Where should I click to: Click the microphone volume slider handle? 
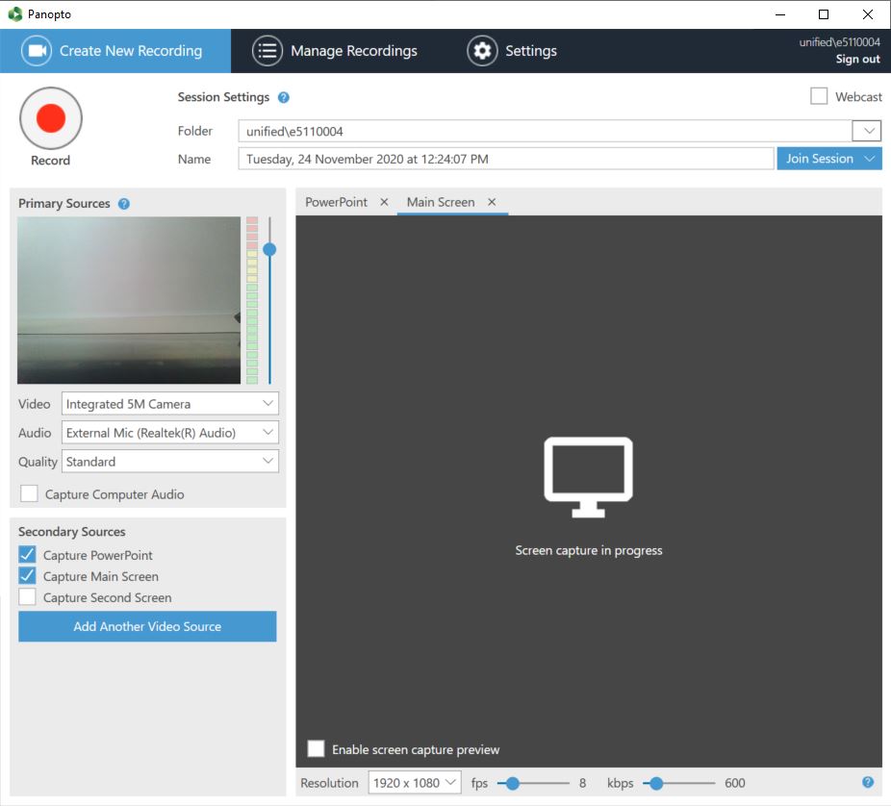click(x=269, y=249)
